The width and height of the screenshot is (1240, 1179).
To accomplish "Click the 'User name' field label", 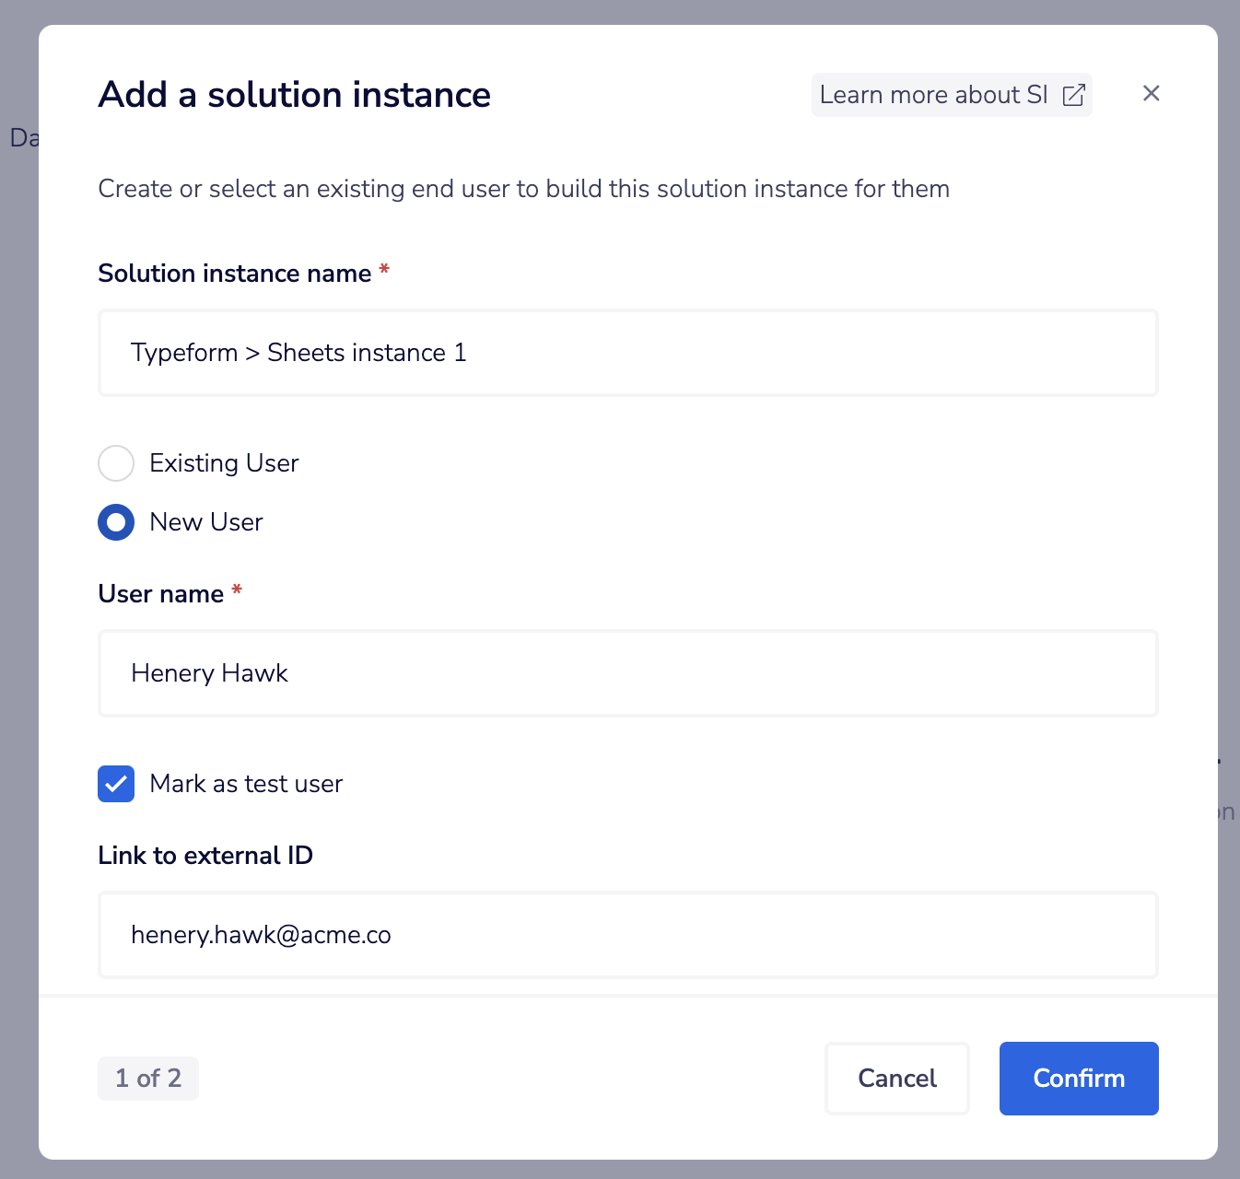I will click(x=161, y=594).
